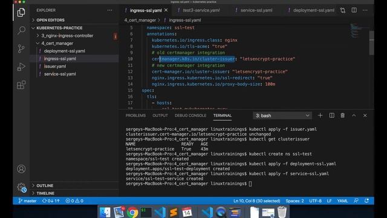Viewport: 387px width, 218px height.
Task: Open the Accounts menu icon
Action: click(21, 169)
